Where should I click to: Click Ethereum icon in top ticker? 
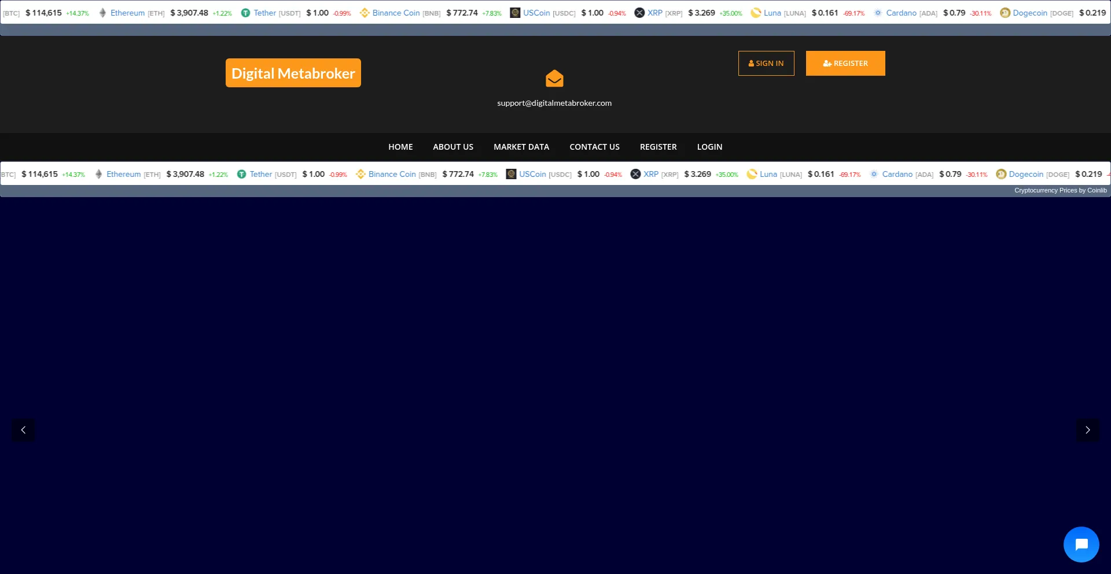(102, 13)
